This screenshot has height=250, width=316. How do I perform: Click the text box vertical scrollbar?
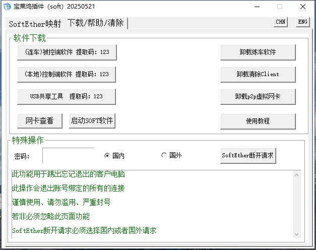coord(297,204)
